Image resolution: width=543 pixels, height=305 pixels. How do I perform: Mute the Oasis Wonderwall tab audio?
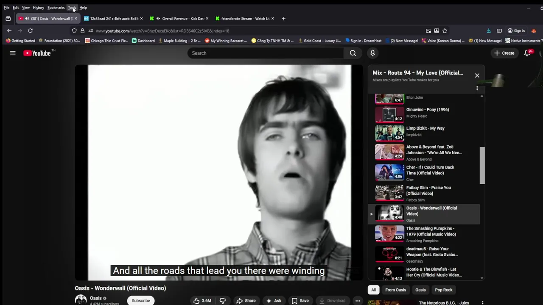click(x=27, y=19)
